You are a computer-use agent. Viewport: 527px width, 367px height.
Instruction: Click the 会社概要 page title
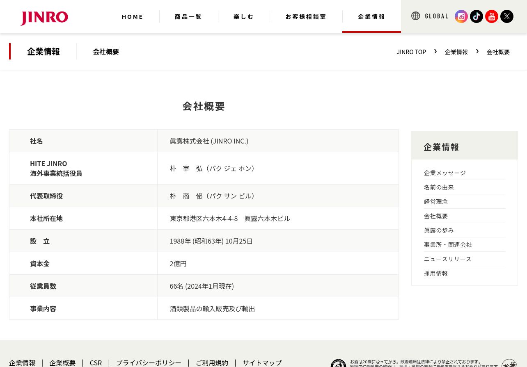204,106
